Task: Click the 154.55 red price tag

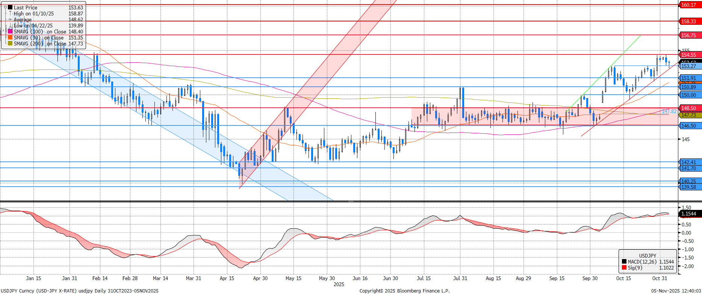Action: point(689,55)
